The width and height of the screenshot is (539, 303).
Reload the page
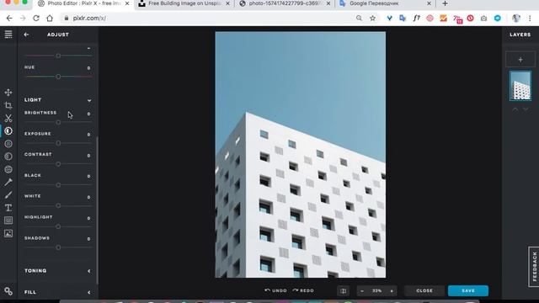36,19
